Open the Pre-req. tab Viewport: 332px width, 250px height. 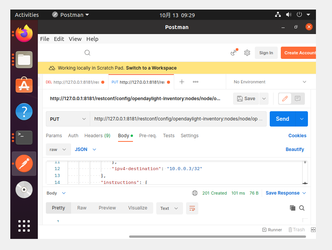tap(148, 136)
